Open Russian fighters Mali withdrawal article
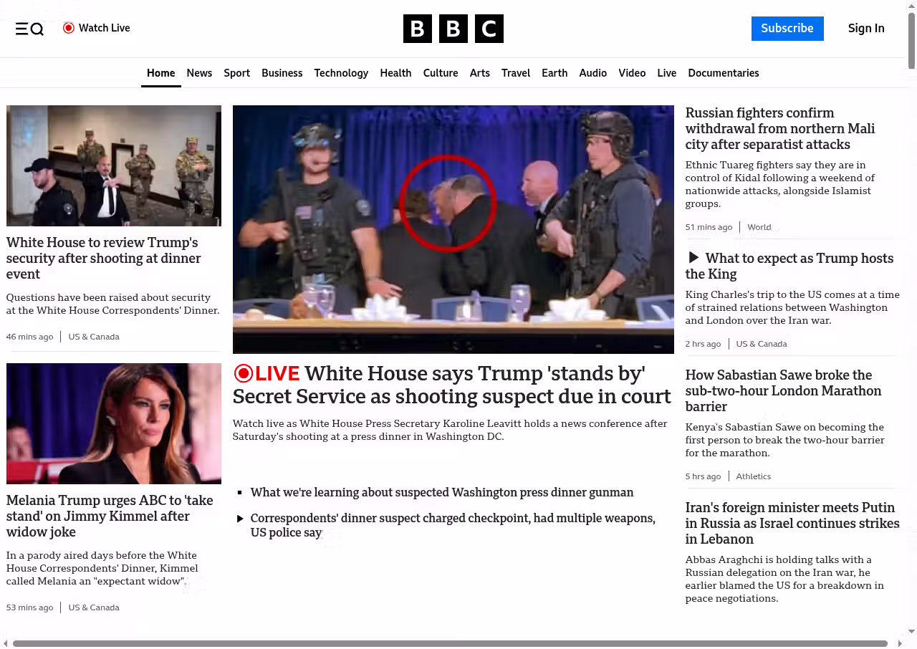Viewport: 917px width, 649px height. (779, 129)
